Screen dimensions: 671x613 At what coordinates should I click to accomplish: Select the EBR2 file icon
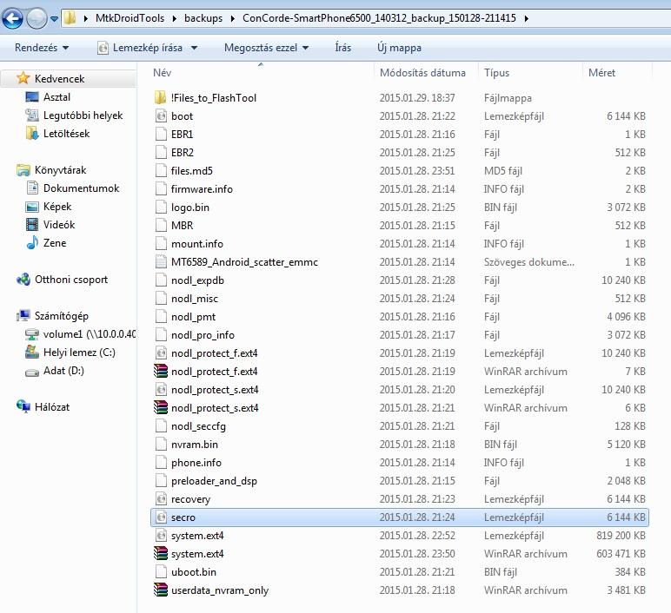tap(161, 152)
